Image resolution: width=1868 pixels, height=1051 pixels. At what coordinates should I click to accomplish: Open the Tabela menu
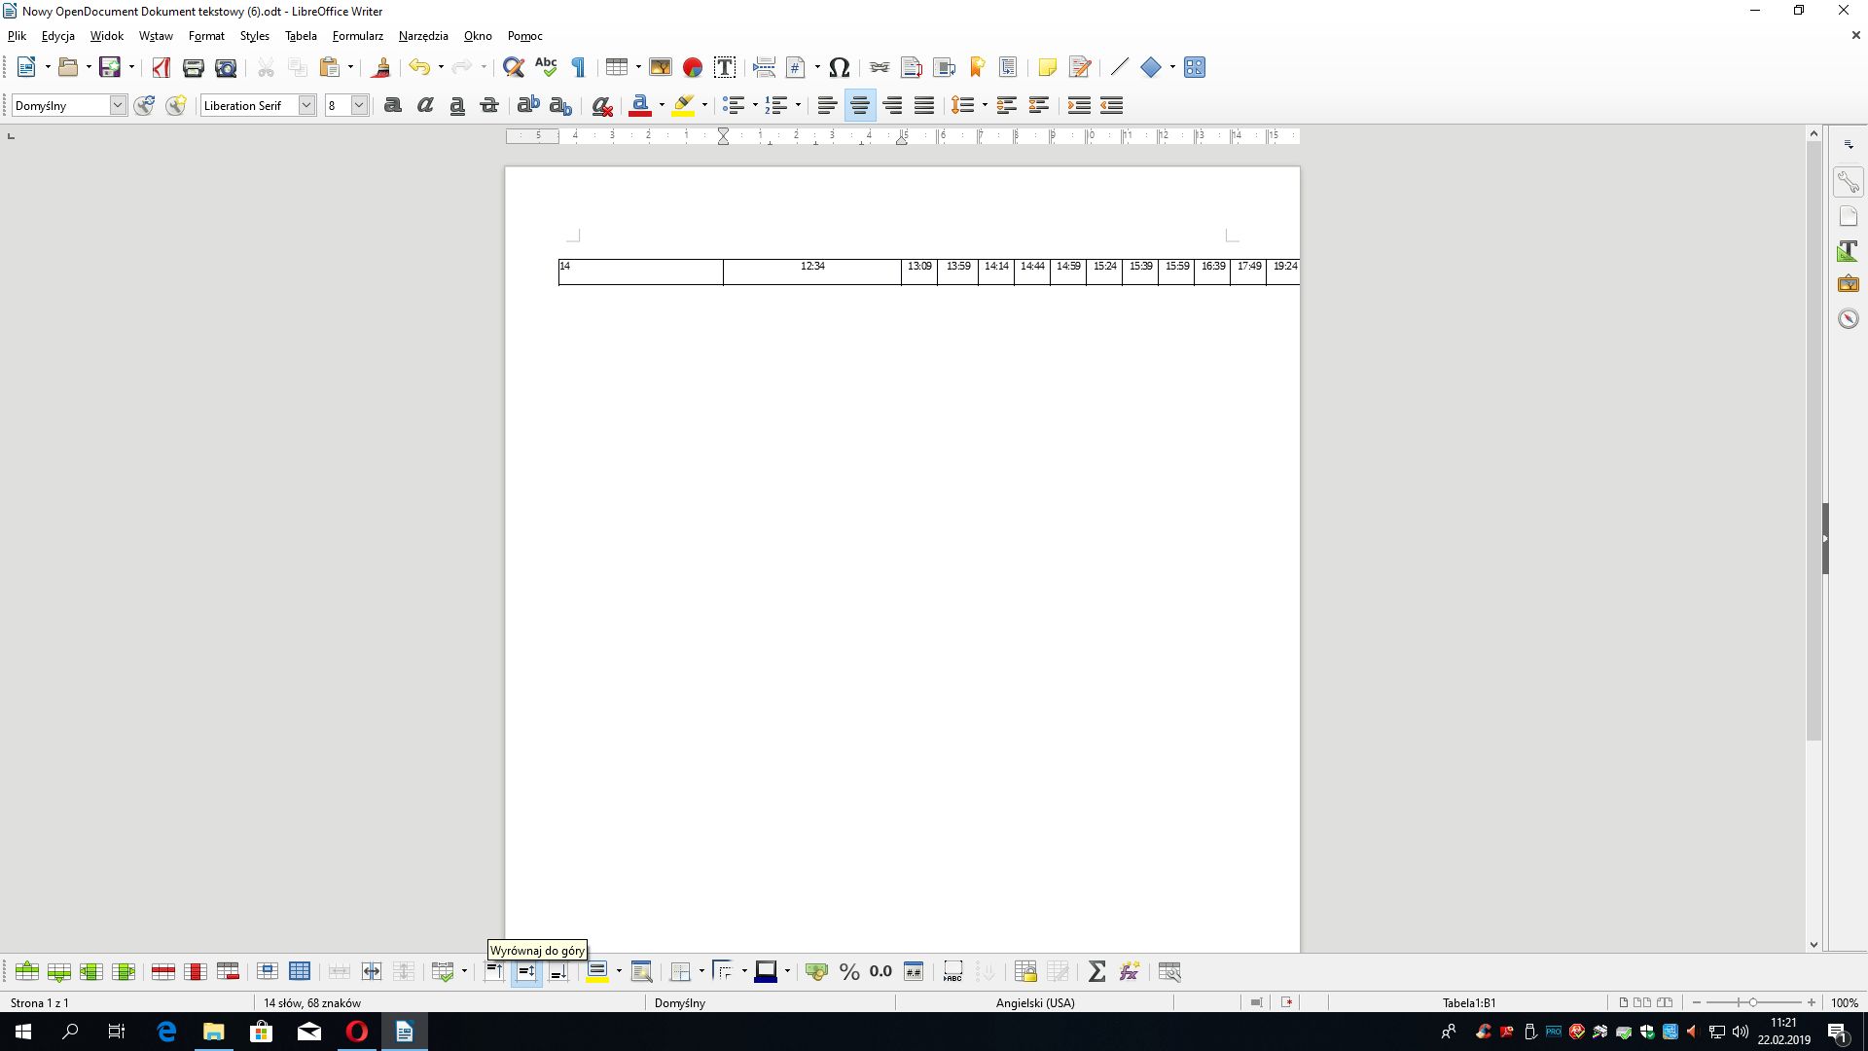coord(301,36)
